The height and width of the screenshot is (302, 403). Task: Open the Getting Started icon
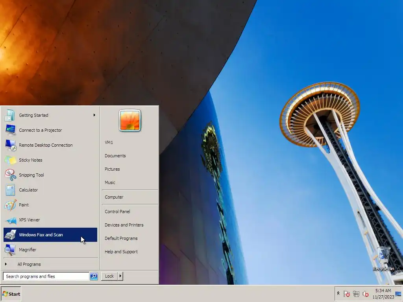(10, 115)
